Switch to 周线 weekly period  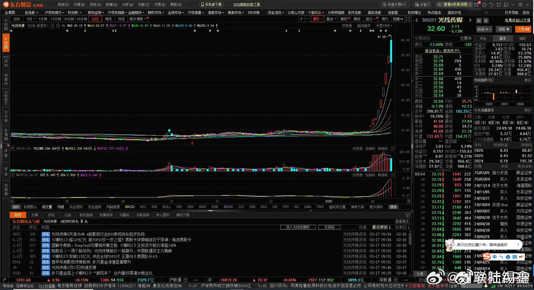tap(108, 19)
